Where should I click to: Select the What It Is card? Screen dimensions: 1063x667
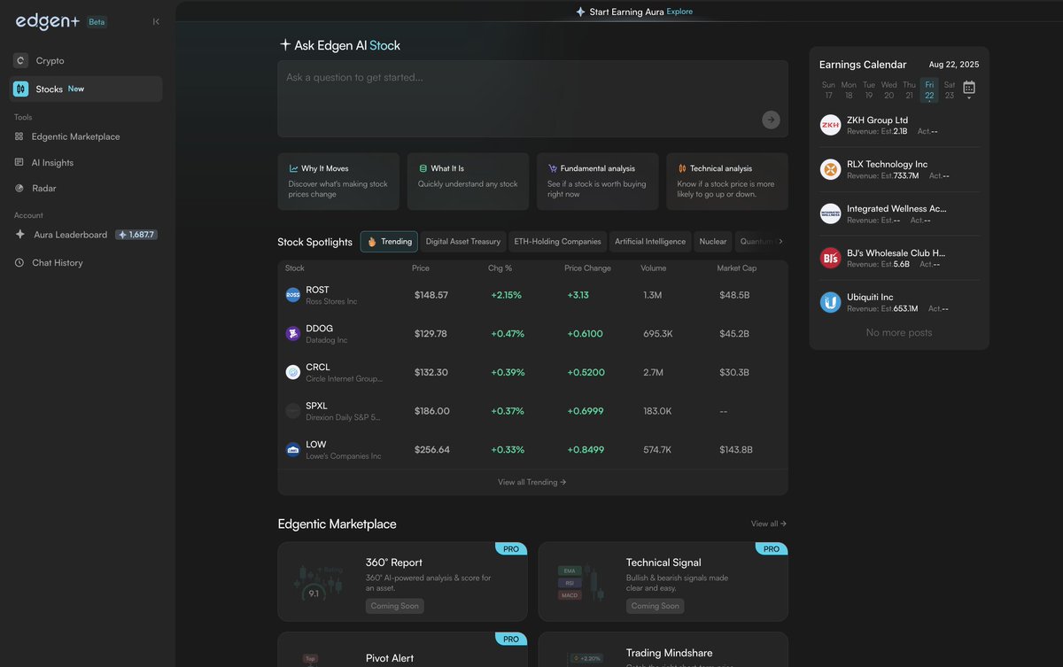(468, 181)
